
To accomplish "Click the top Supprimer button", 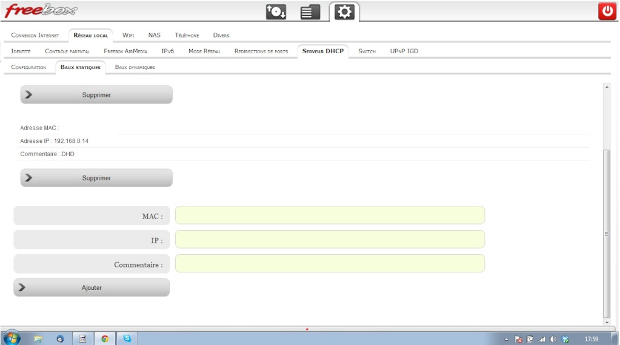I will (x=96, y=95).
